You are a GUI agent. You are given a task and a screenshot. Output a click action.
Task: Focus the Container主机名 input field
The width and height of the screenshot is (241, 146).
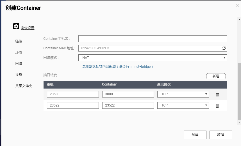point(153,39)
